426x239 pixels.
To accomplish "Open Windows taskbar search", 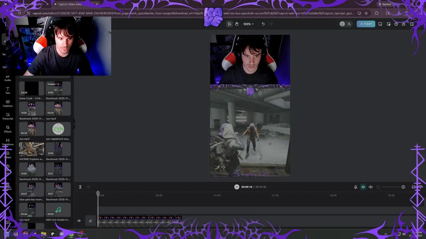I will click(x=16, y=234).
